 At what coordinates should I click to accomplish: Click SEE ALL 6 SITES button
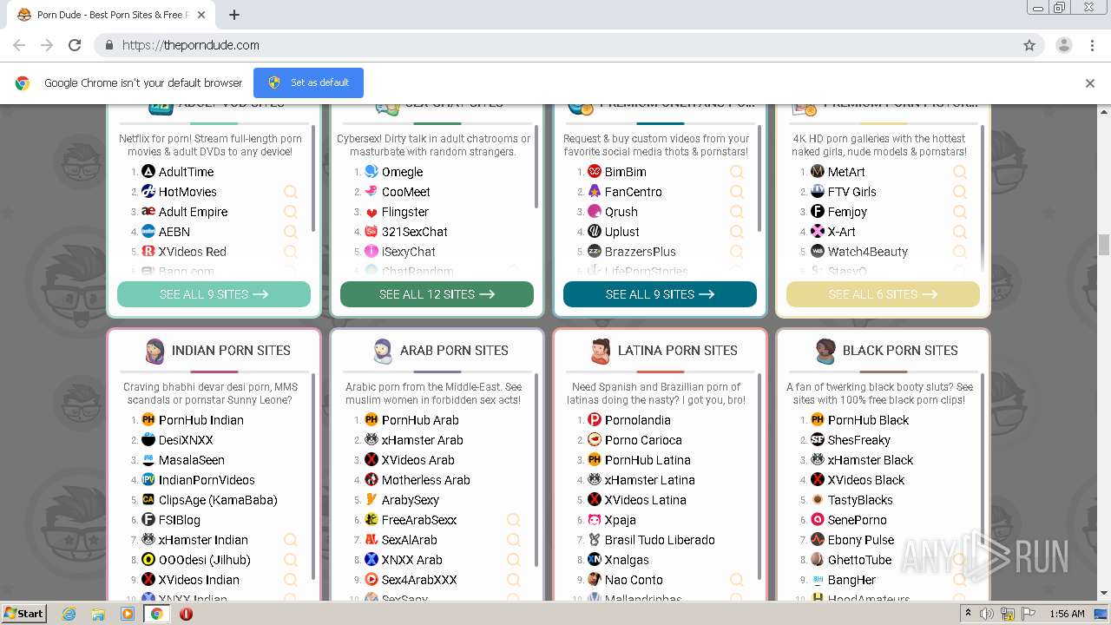(x=883, y=294)
